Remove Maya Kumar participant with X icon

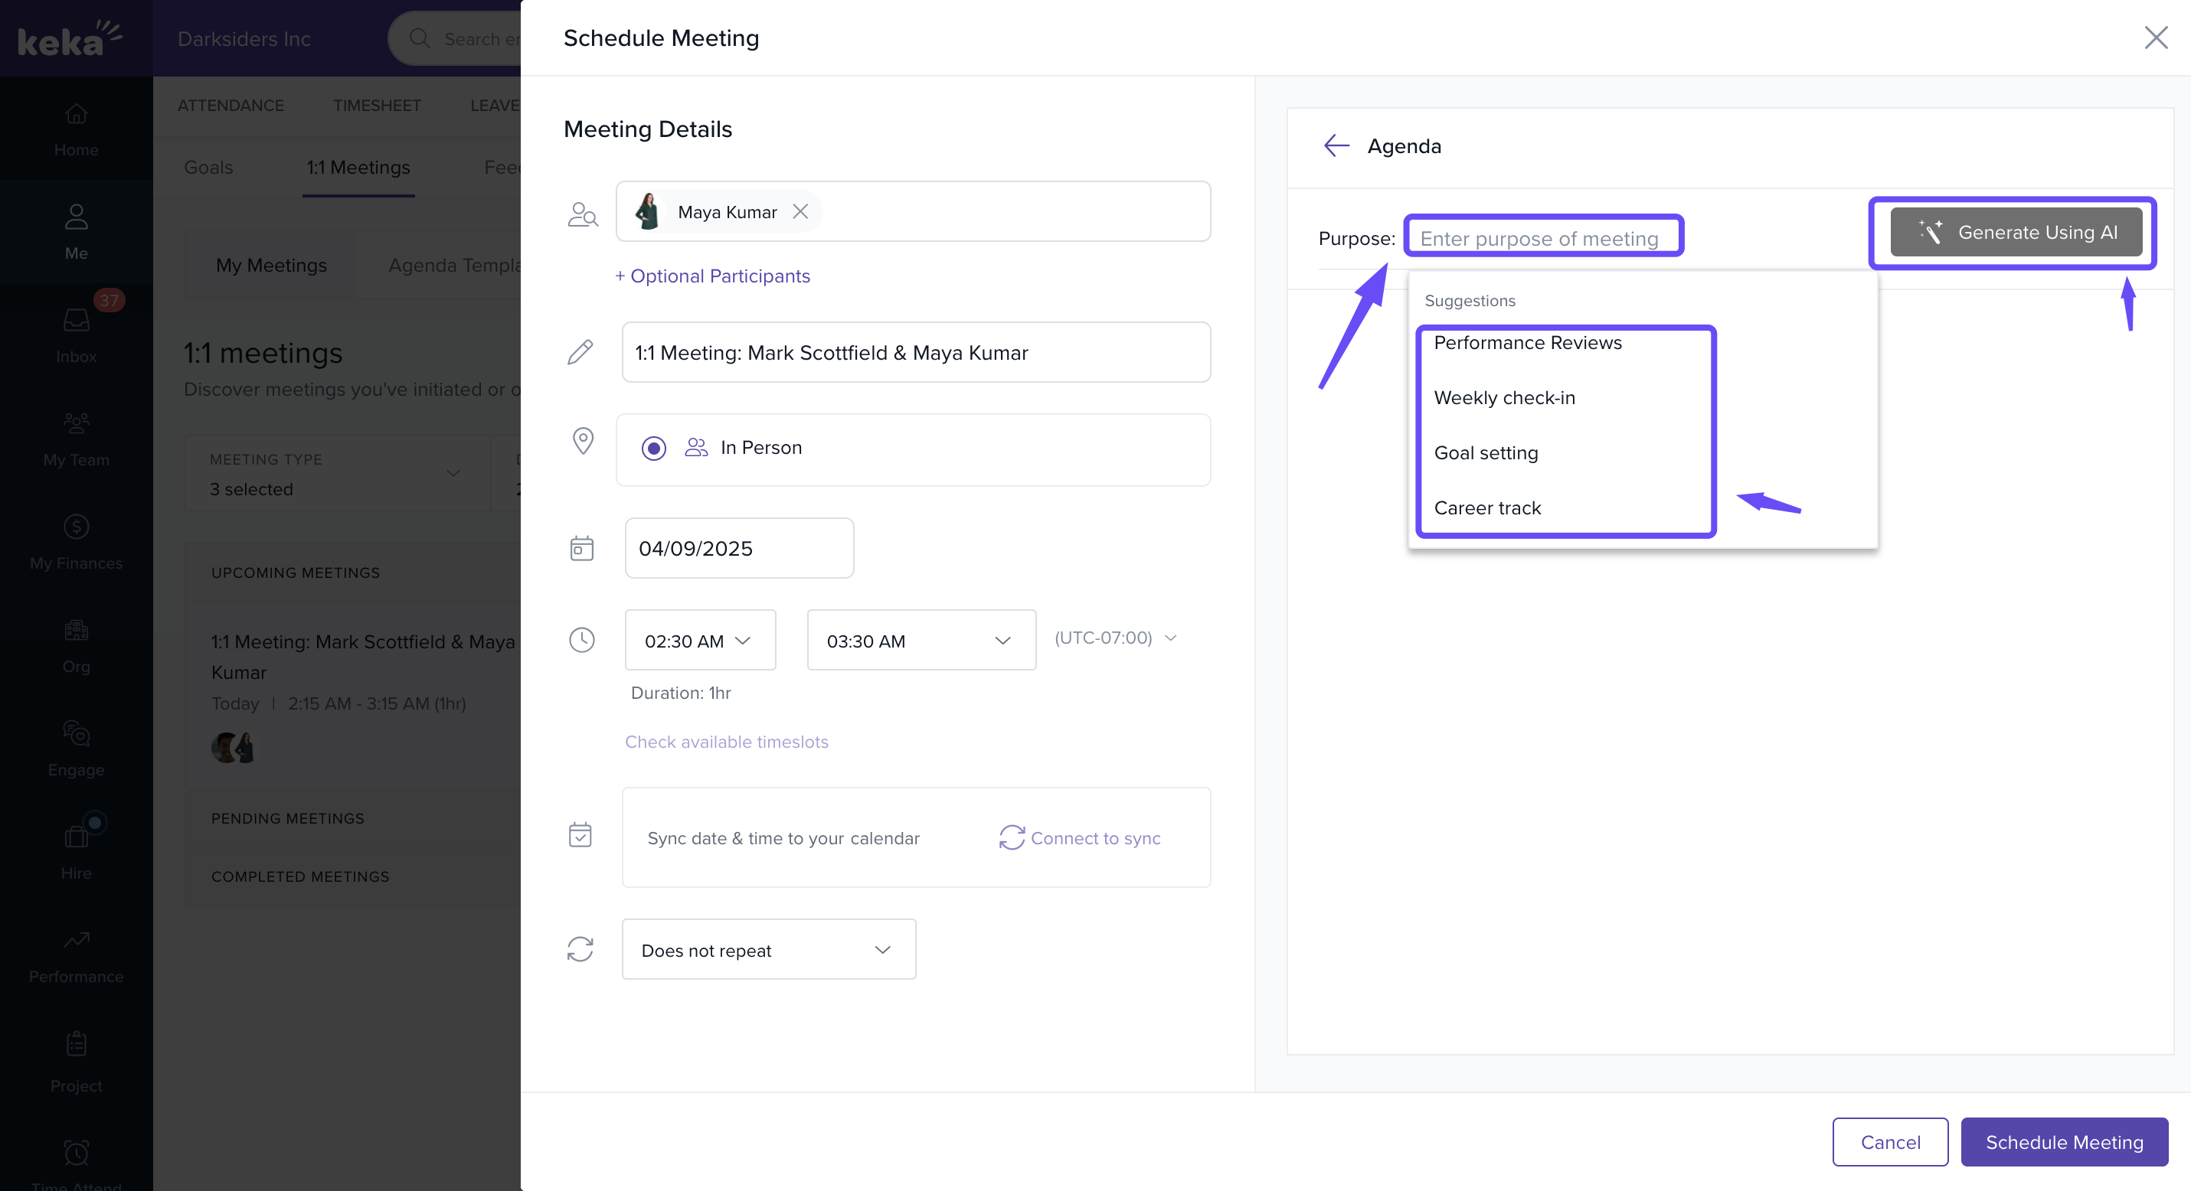800,212
